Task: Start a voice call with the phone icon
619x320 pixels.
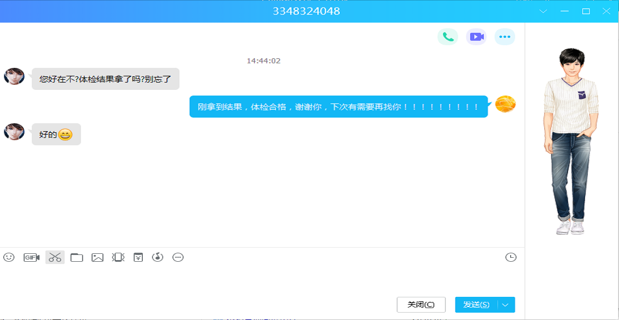Action: (x=447, y=37)
